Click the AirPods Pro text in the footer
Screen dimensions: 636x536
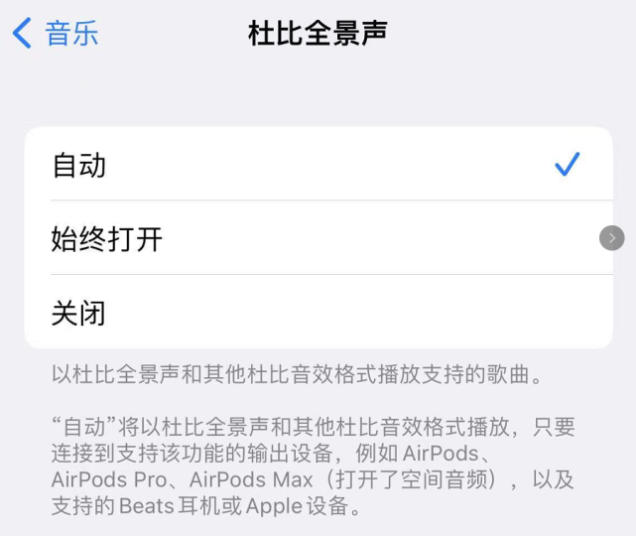click(x=109, y=479)
